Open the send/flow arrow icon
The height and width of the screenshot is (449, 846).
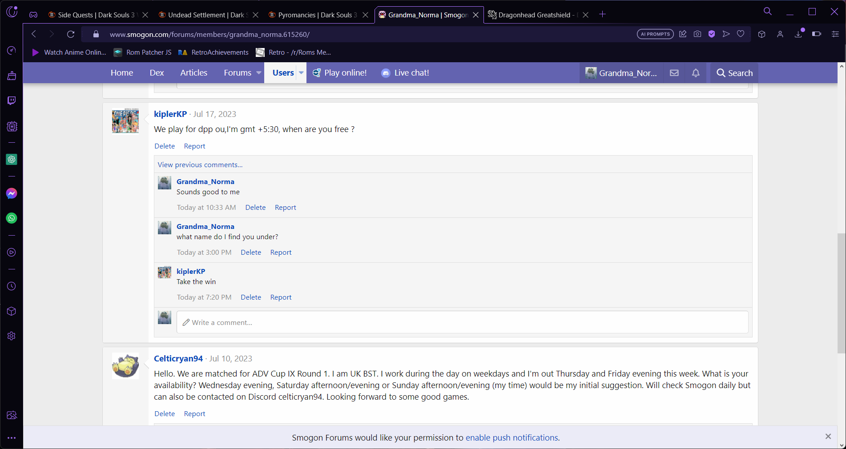726,34
